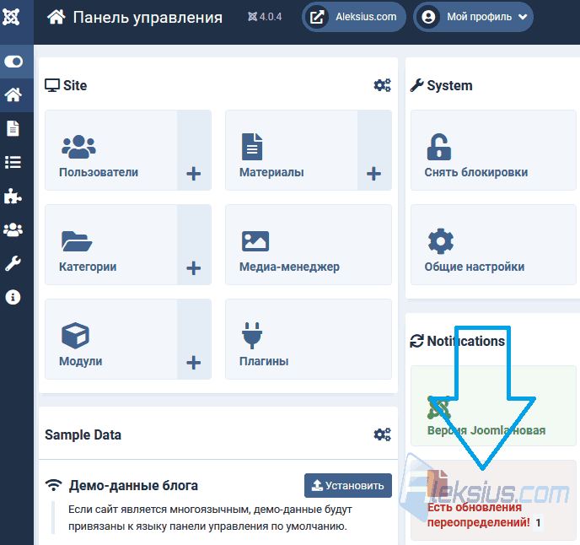Image resolution: width=580 pixels, height=545 pixels.
Task: Open the Версия Joomla новая notification
Action: 493,406
